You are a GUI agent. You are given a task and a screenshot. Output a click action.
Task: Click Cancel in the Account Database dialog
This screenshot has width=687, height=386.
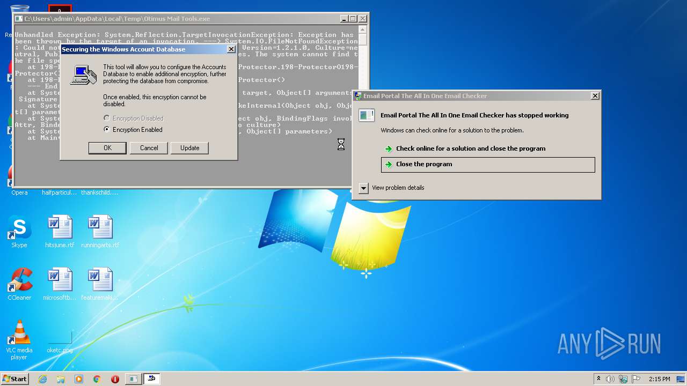click(149, 148)
